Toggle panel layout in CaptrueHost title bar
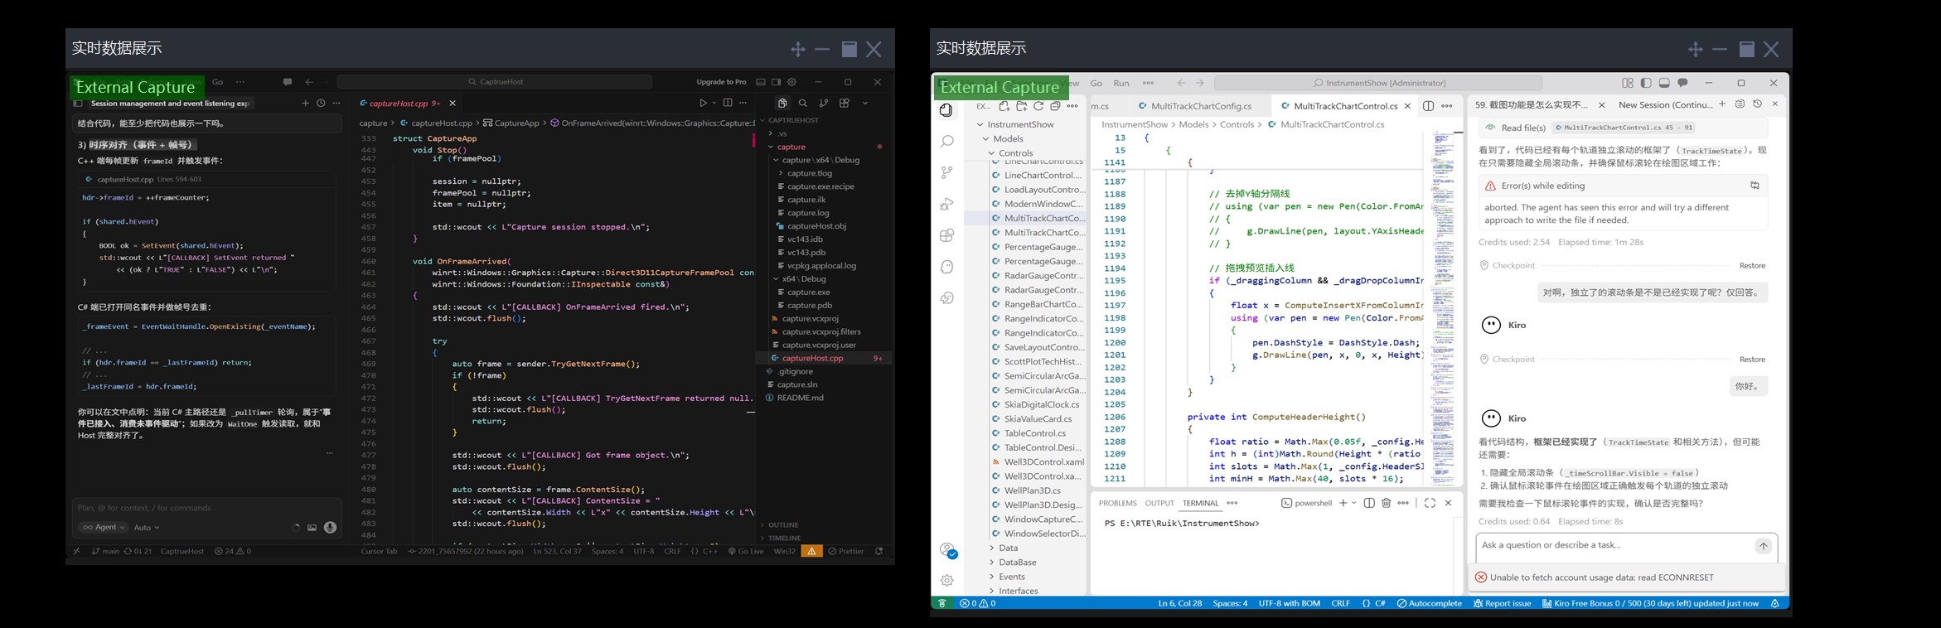The height and width of the screenshot is (628, 1941). click(x=761, y=82)
